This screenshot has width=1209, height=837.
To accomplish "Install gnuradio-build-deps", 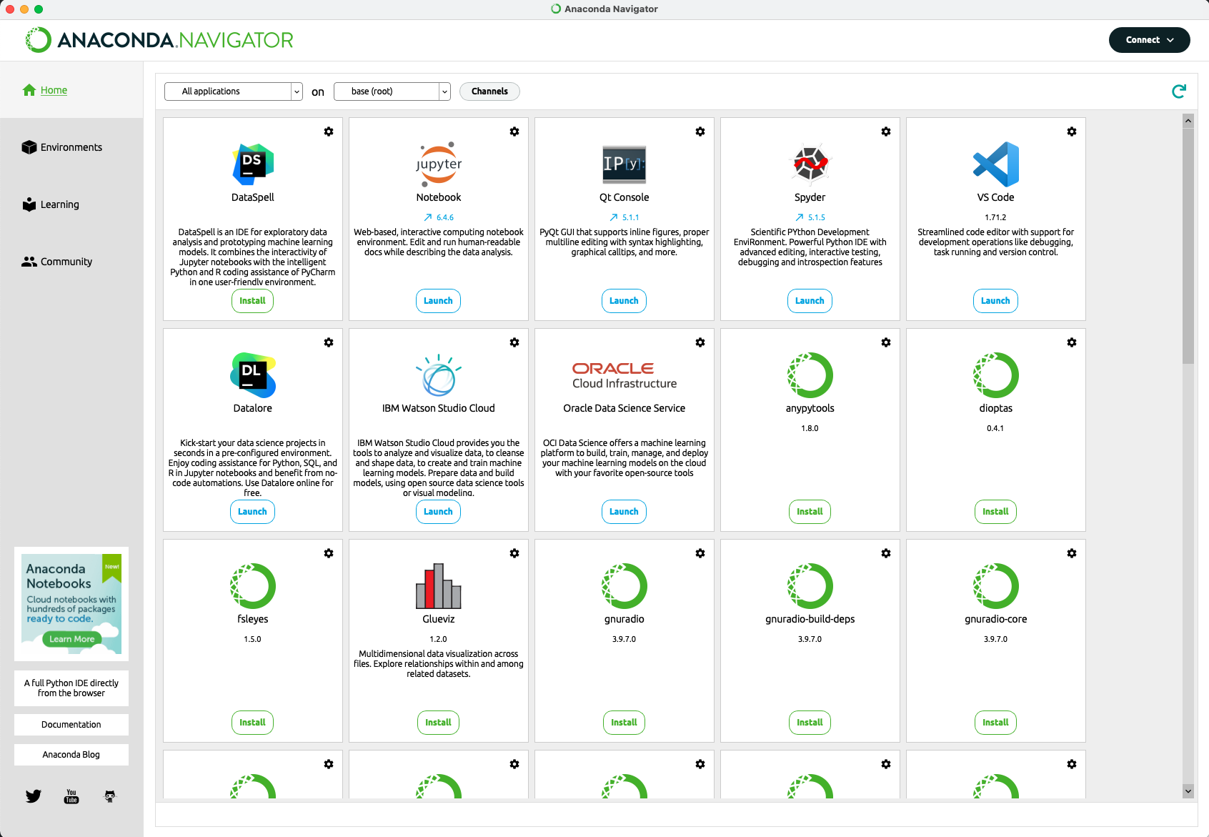I will click(x=810, y=723).
